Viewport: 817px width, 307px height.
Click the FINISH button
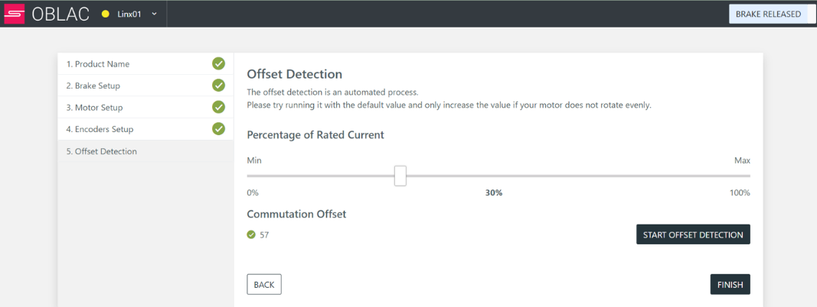pos(730,284)
